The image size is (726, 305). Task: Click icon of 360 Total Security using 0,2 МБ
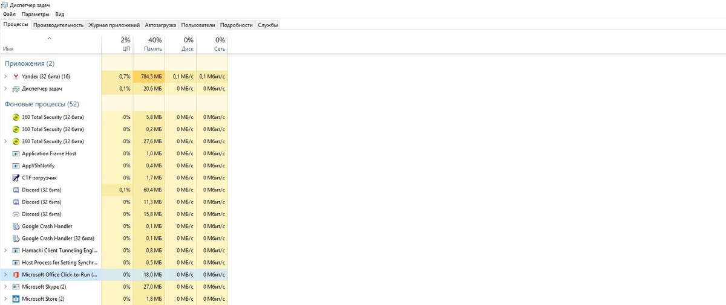(16, 129)
